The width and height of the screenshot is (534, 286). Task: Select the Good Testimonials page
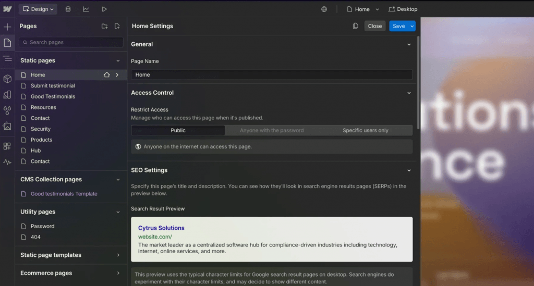coord(53,96)
